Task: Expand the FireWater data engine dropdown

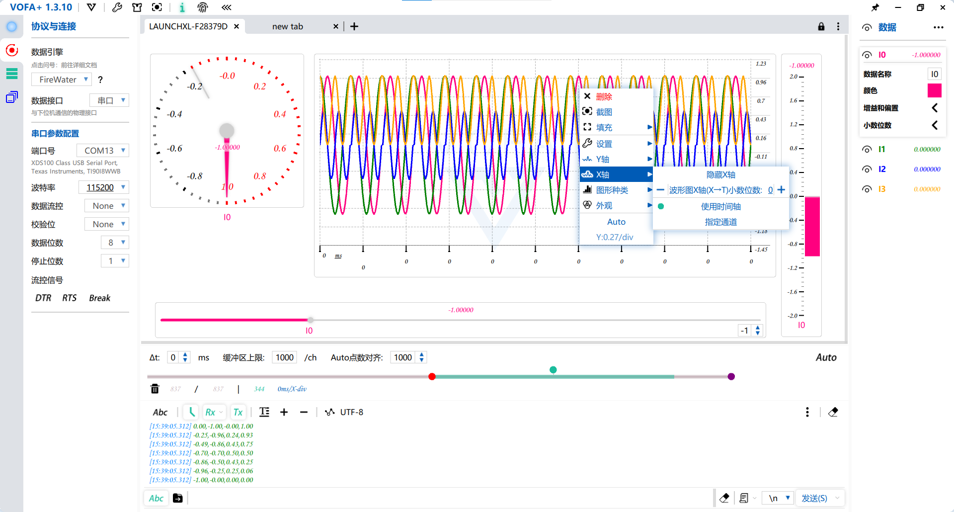Action: click(62, 80)
